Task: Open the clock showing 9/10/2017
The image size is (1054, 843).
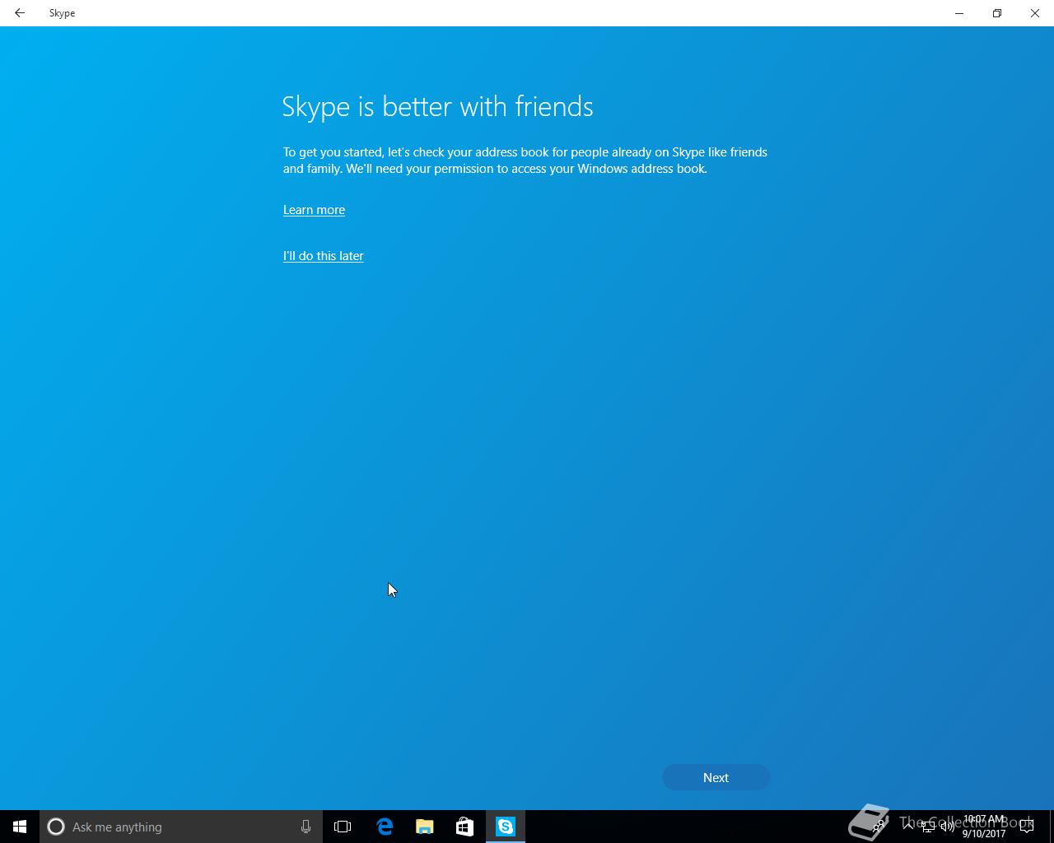Action: 984,827
